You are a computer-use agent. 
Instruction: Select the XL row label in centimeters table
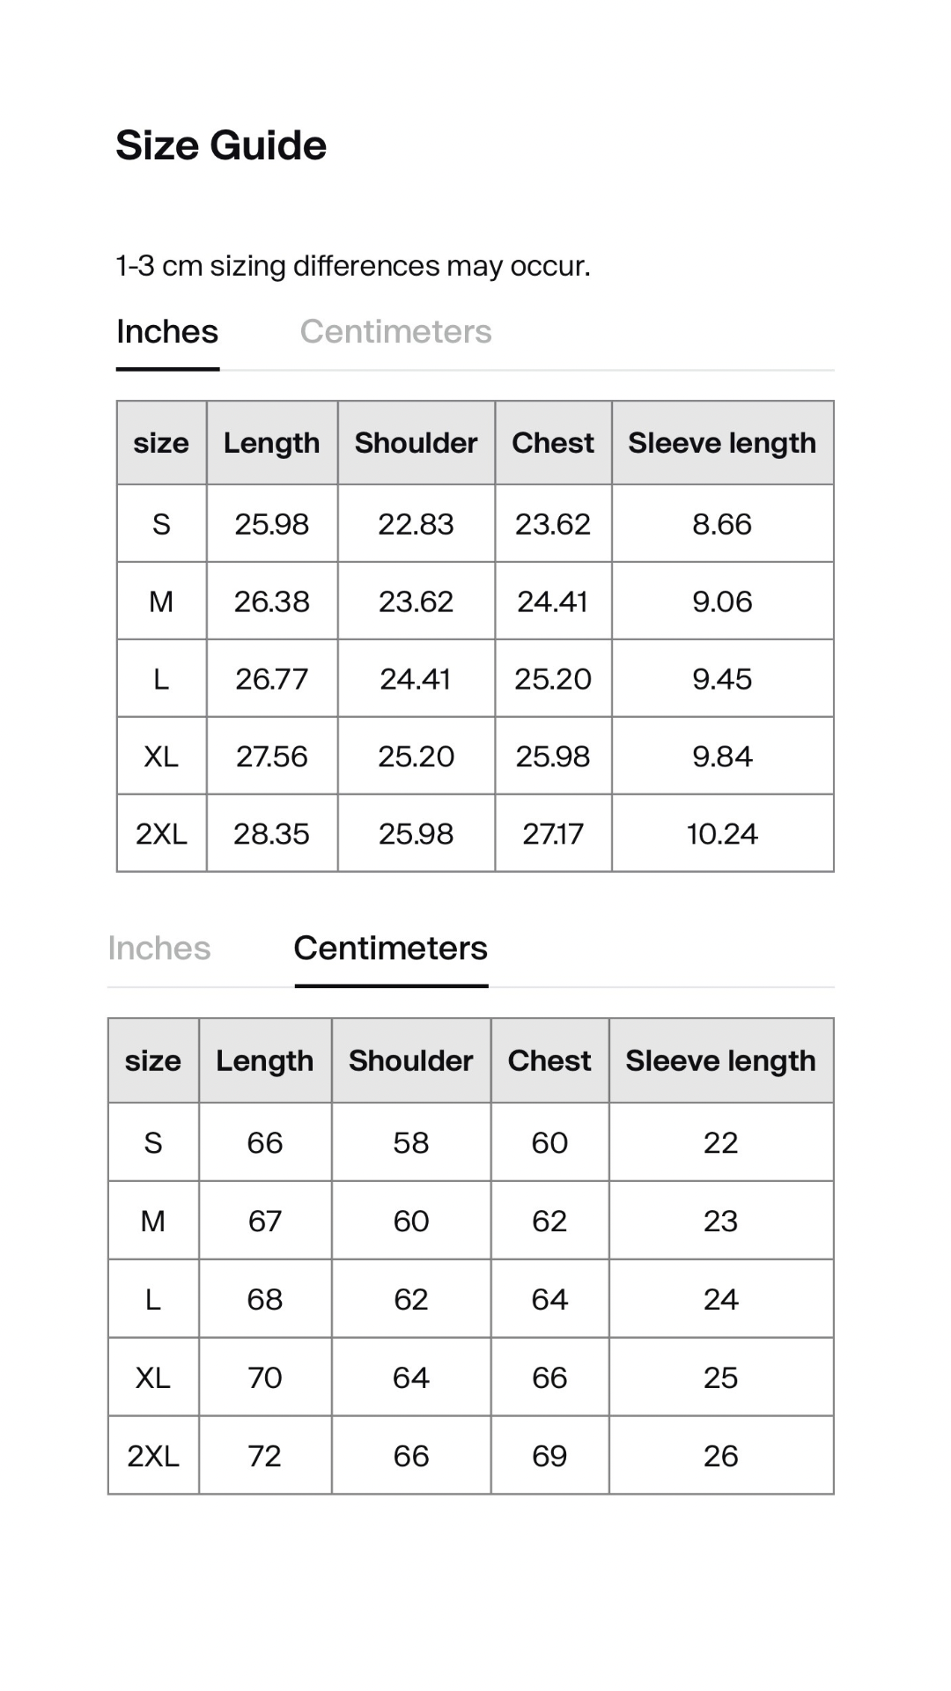(x=153, y=1377)
